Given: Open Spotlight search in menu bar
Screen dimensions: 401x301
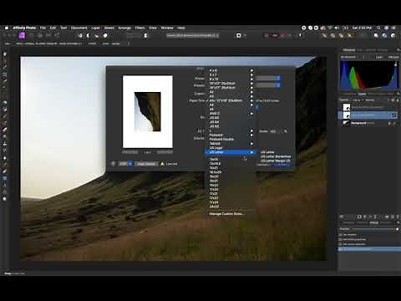Looking at the screenshot, I should tap(378, 28).
